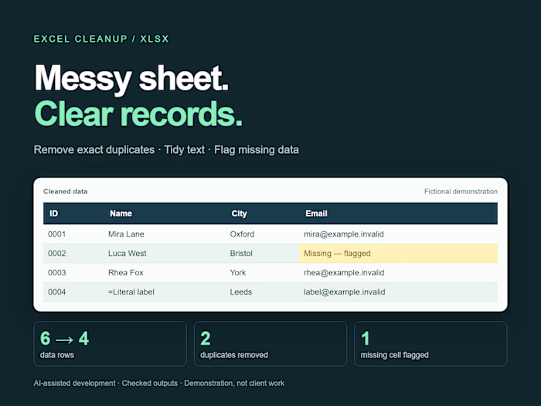Click the 'duplicates removed' caption

pyautogui.click(x=234, y=355)
